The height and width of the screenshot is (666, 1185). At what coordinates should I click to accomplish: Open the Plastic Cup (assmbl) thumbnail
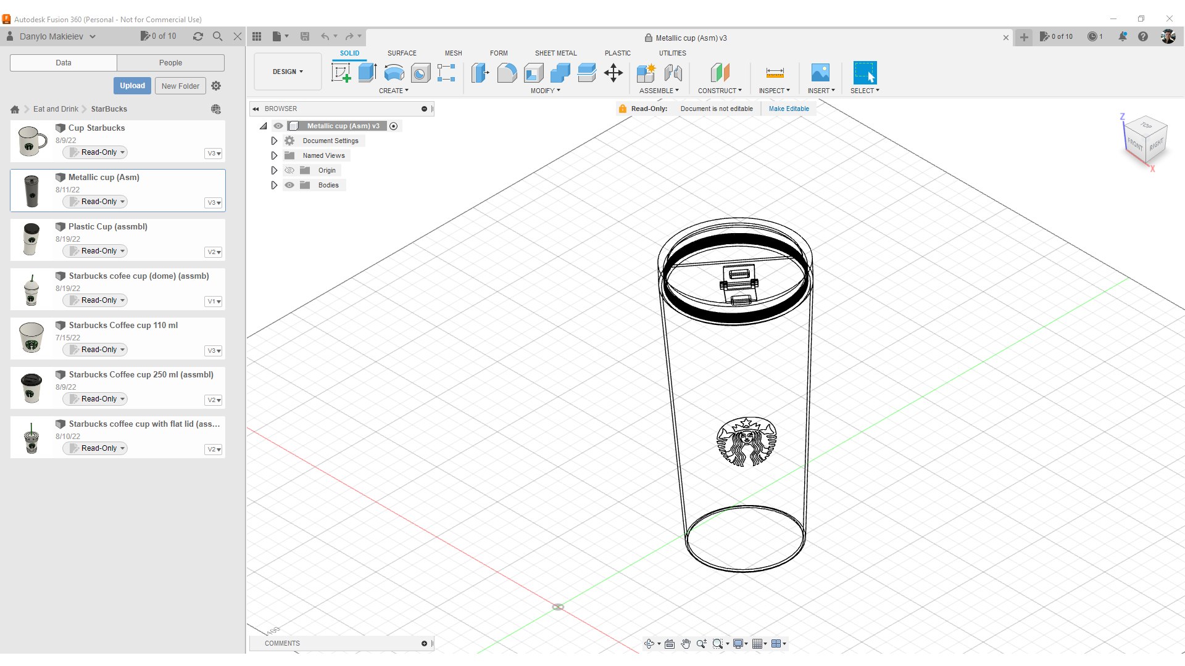tap(31, 239)
